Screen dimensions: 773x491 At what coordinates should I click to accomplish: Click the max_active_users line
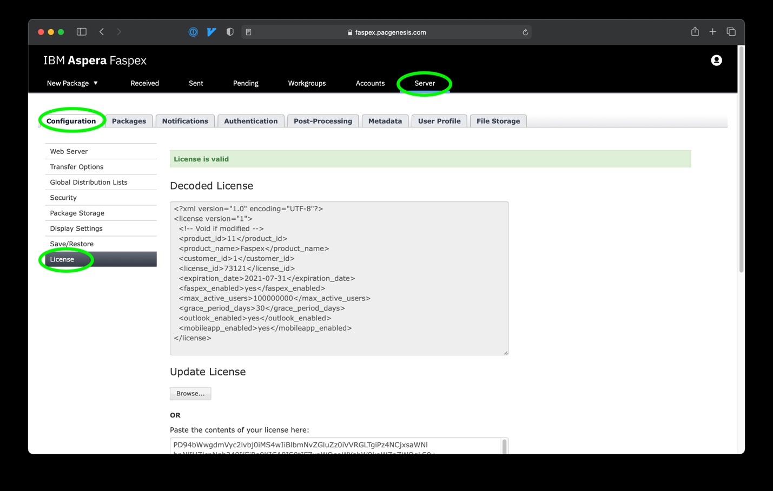(x=275, y=298)
